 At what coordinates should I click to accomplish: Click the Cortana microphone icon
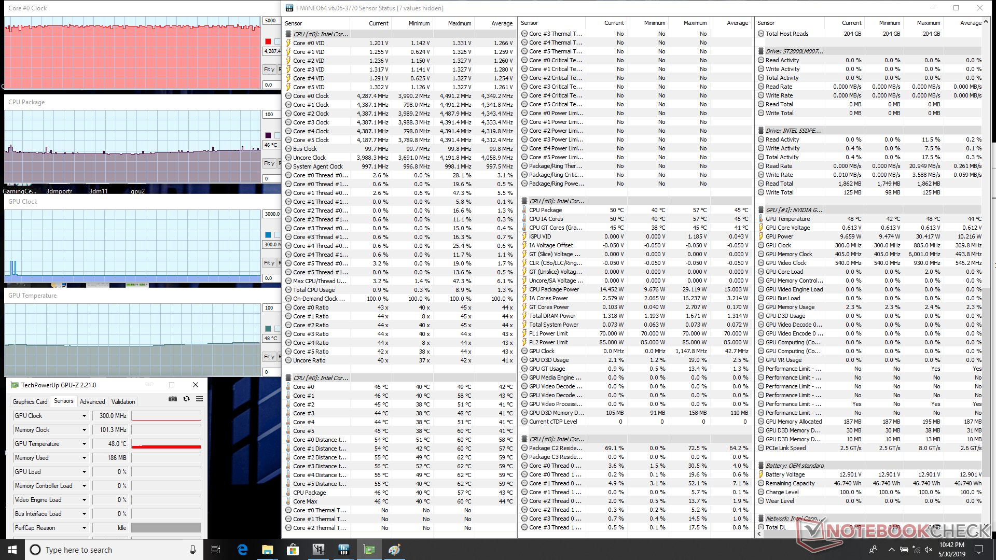tap(192, 550)
